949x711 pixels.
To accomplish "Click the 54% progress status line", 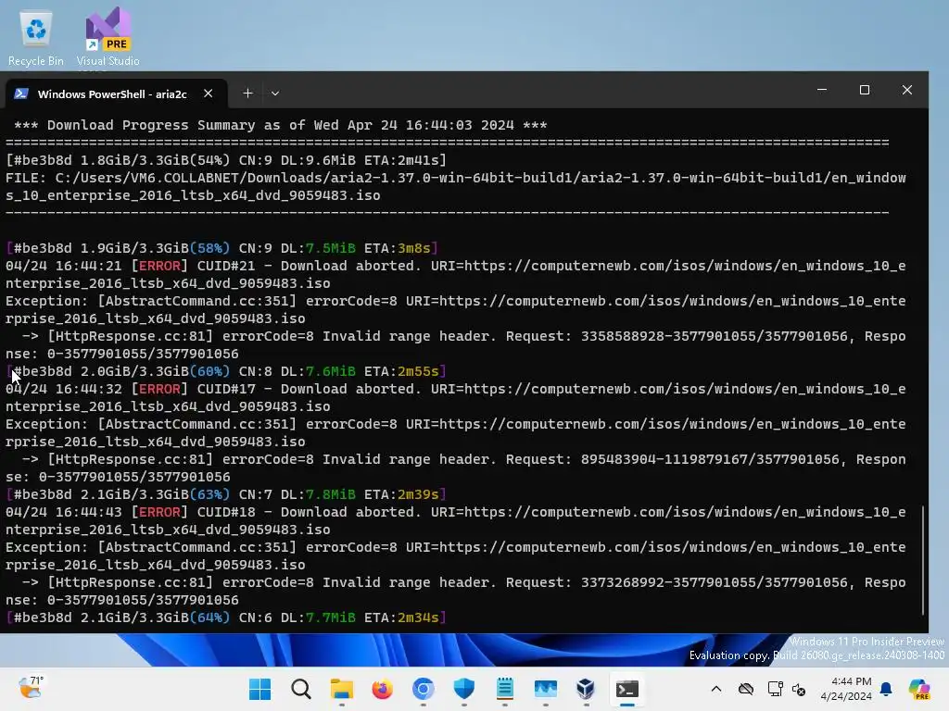I will pos(226,160).
